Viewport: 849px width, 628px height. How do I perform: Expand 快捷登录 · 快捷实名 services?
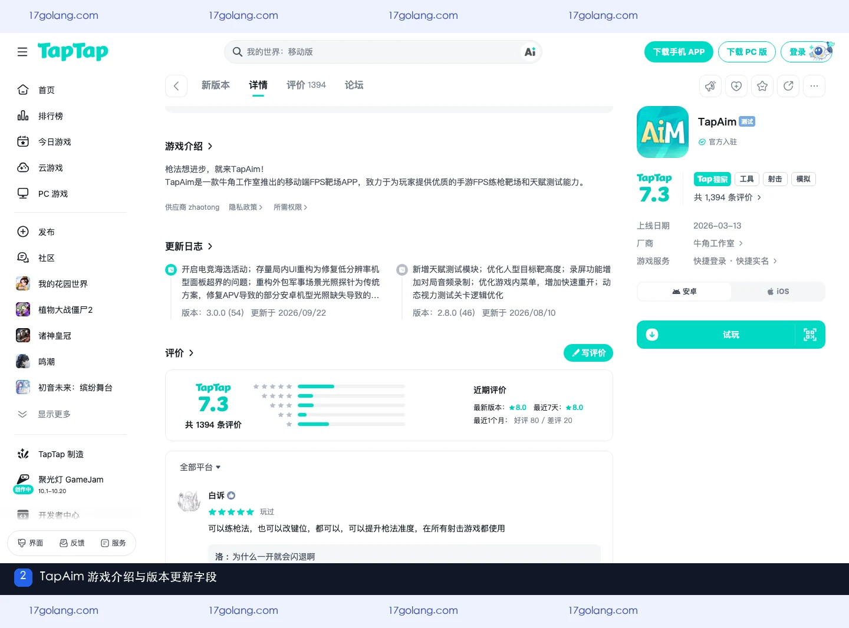pos(735,261)
